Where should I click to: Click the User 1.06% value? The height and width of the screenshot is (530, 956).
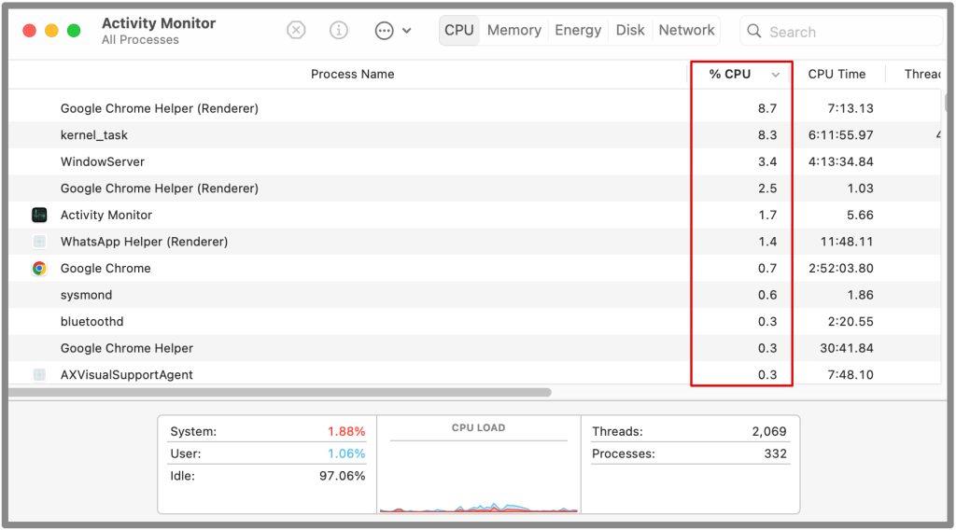point(346,453)
